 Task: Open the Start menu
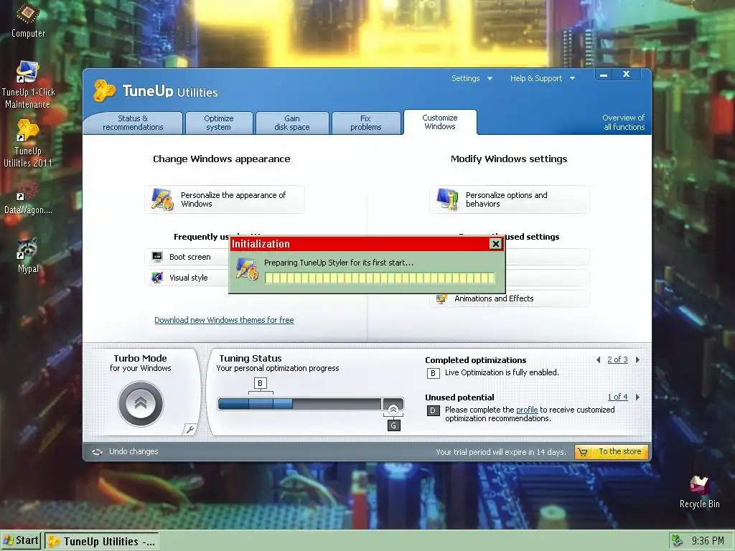point(21,541)
